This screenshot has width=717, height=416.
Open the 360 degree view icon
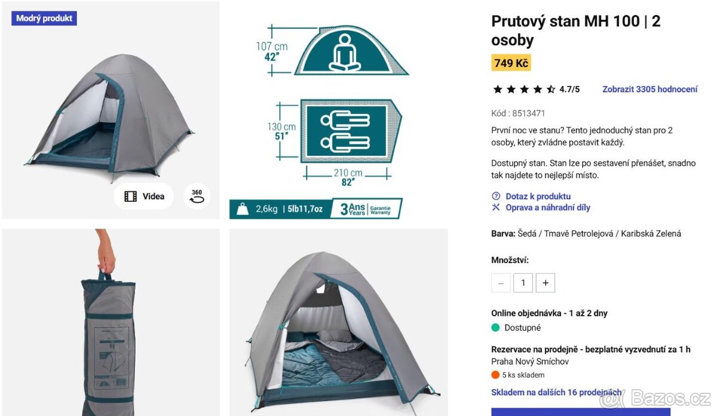coord(197,196)
